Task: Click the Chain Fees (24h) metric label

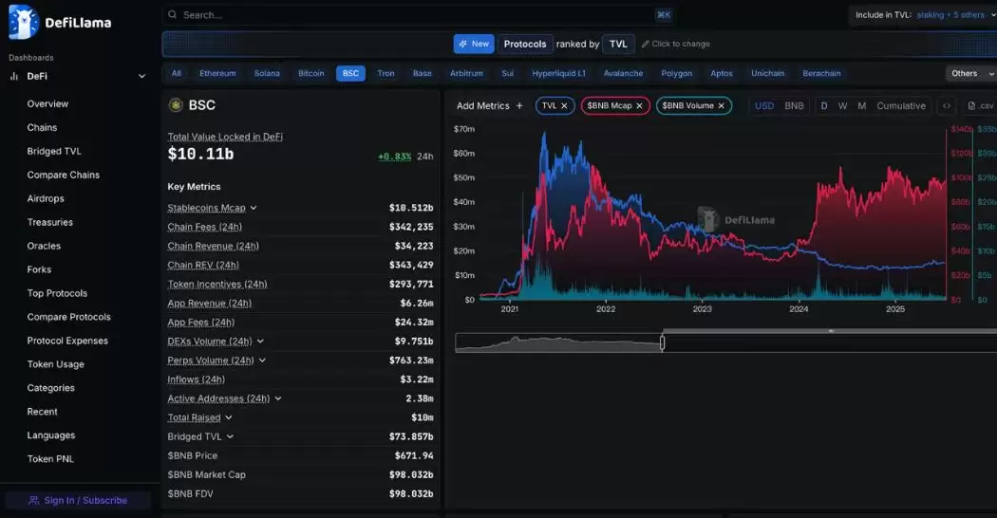Action: click(x=205, y=227)
